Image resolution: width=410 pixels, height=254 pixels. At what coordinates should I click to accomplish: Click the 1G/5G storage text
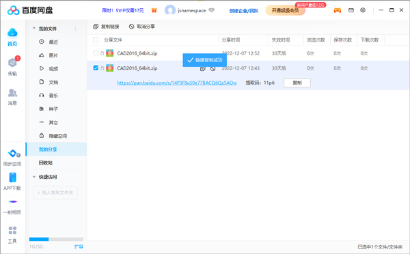point(36,246)
